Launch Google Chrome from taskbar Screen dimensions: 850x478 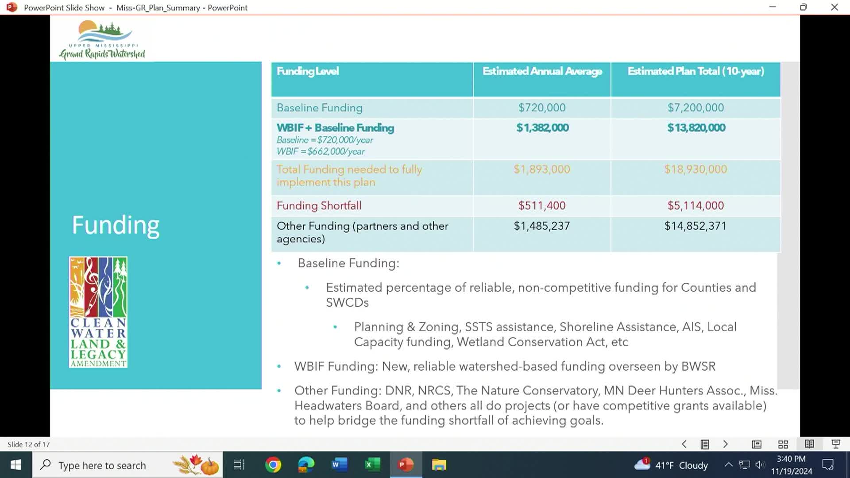coord(273,465)
